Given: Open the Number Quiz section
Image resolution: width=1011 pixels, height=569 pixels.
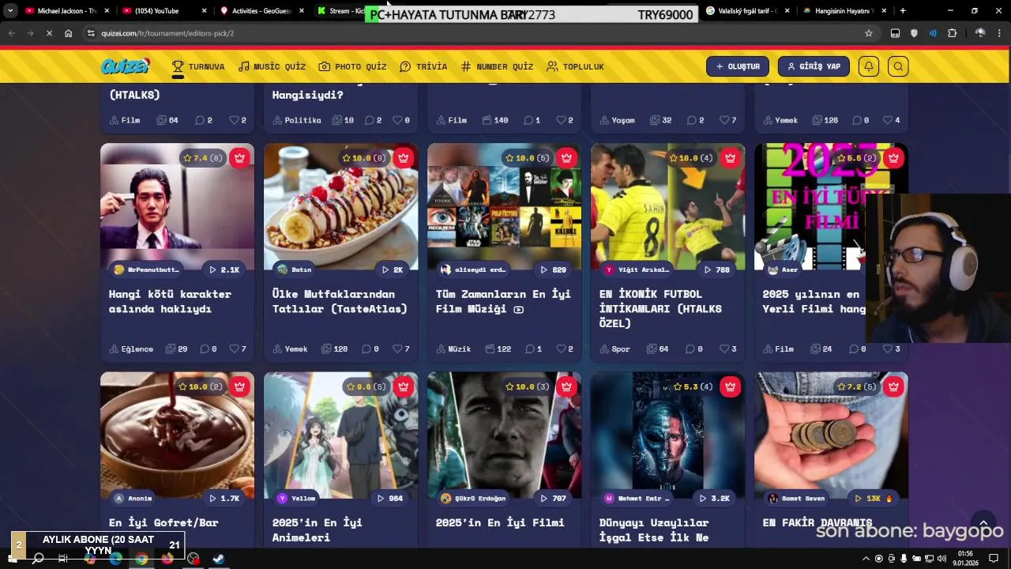Looking at the screenshot, I should point(497,66).
